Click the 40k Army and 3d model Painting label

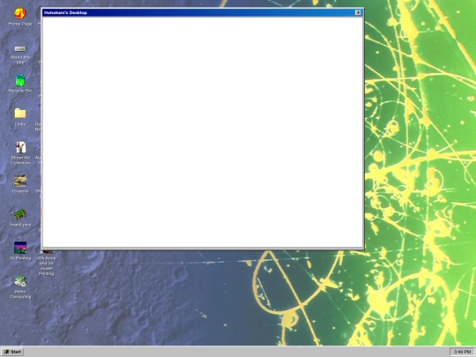46,265
